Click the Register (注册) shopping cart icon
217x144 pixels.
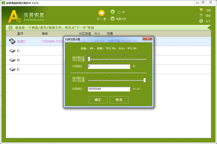pyautogui.click(x=201, y=10)
